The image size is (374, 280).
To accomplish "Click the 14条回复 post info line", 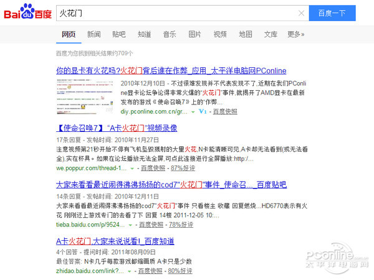I will point(108,197).
